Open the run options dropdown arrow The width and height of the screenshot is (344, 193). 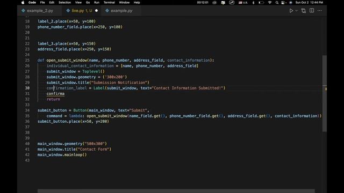[x=296, y=11]
